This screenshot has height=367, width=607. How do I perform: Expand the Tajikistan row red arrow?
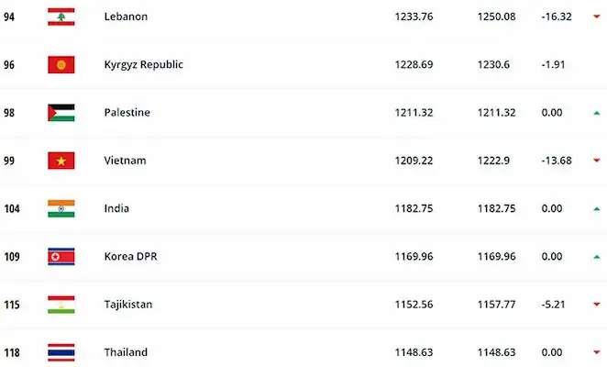point(597,304)
